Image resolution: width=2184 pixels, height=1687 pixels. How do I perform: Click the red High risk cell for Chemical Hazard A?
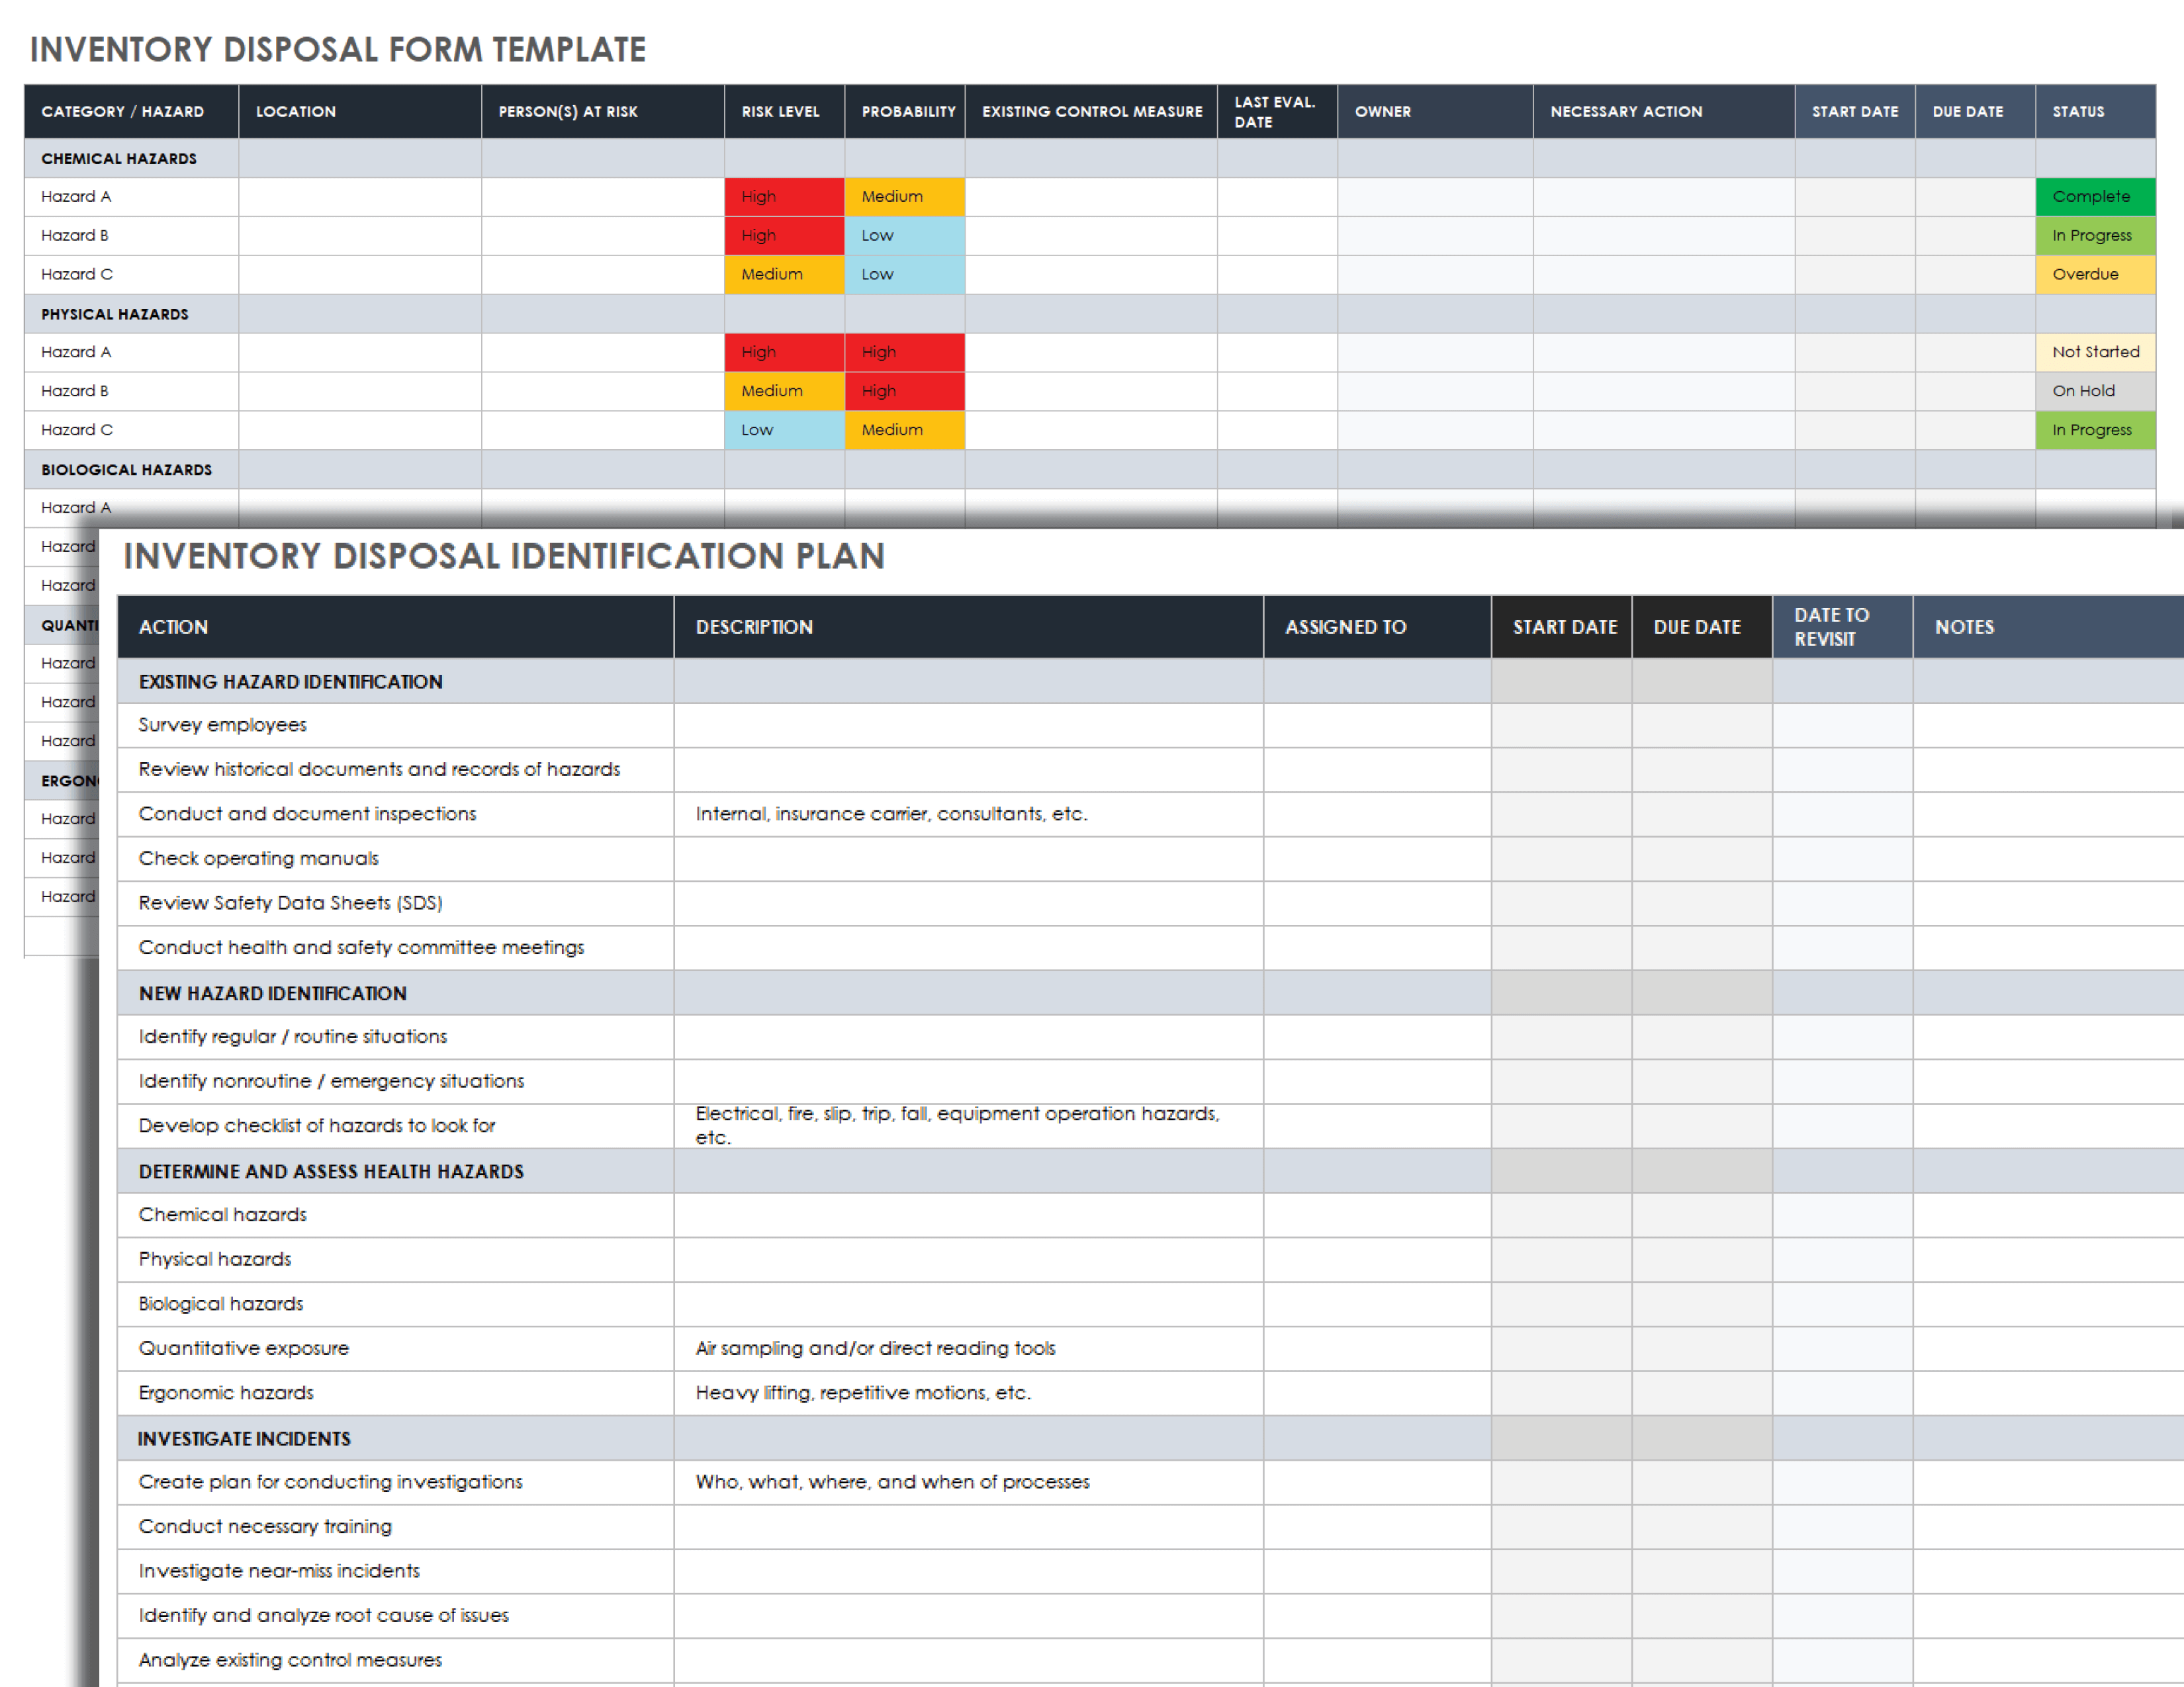click(783, 197)
